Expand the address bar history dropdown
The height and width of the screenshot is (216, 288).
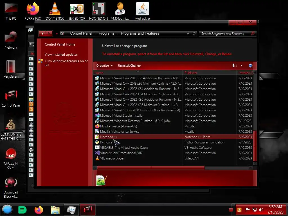coord(188,34)
